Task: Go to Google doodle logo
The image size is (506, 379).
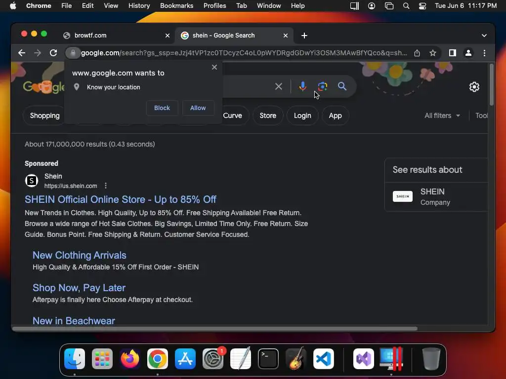Action: pyautogui.click(x=43, y=86)
